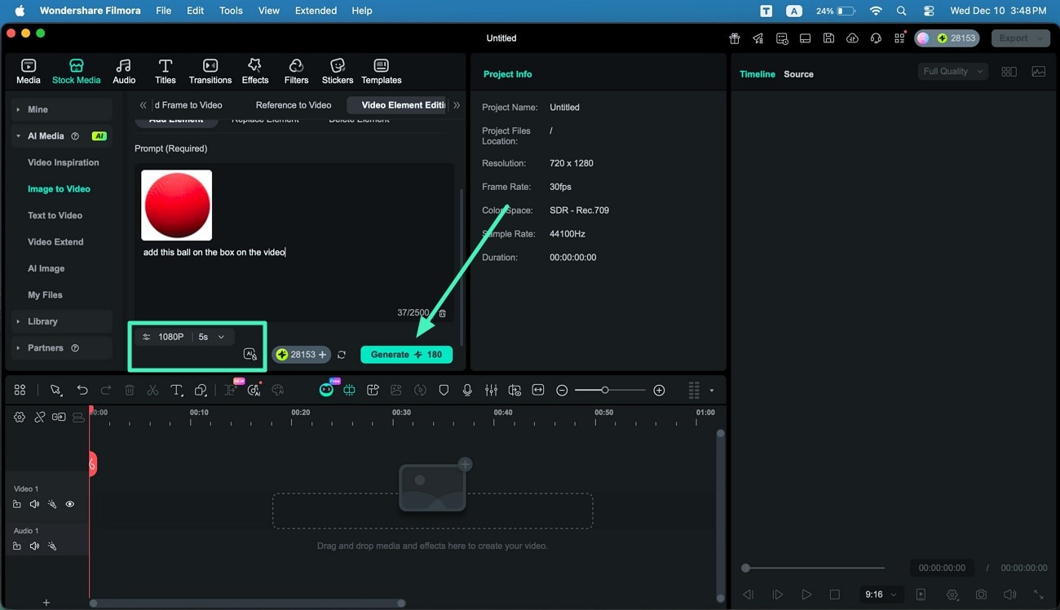This screenshot has height=610, width=1060.
Task: Select the Split scissors tool in the toolbar
Action: click(152, 390)
